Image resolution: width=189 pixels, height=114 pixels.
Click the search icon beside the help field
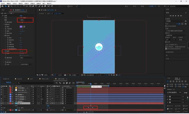pos(168,6)
